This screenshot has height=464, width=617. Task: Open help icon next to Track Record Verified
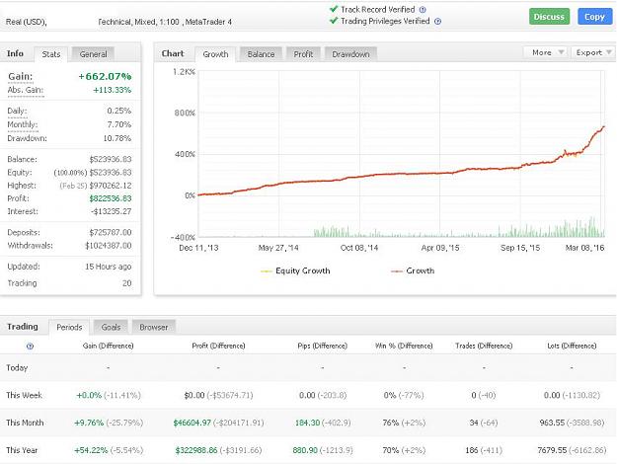point(423,10)
